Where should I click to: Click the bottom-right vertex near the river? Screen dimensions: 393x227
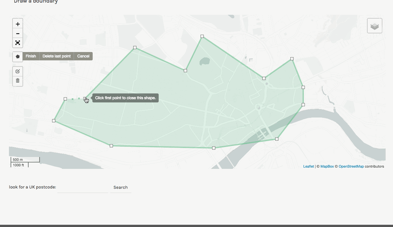[x=277, y=139]
